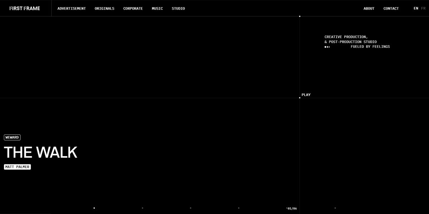Jump to the fourth slide dot
429x214 pixels.
[x=239, y=208]
